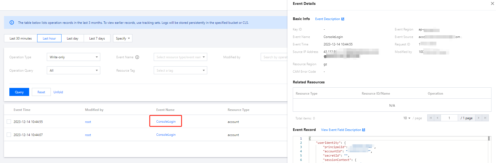
Task: Open external link icon beside Event Description
Action: (343, 19)
